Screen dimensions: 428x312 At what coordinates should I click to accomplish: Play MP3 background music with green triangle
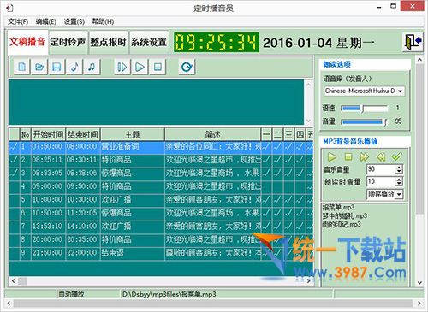pos(331,156)
